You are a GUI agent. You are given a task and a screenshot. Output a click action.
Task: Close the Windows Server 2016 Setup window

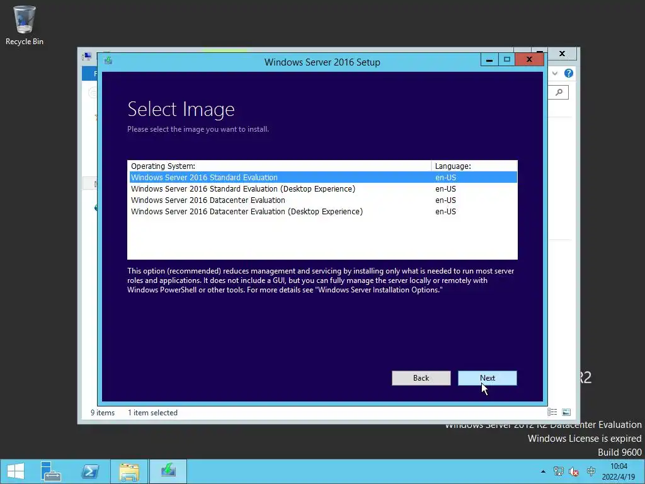(529, 60)
